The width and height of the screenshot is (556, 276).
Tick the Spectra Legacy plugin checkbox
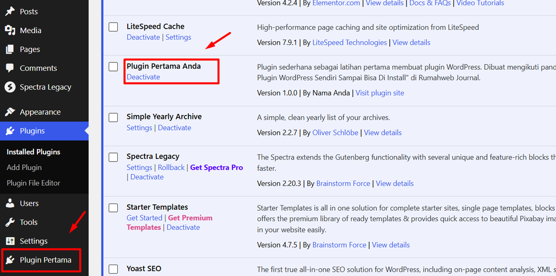tap(113, 157)
